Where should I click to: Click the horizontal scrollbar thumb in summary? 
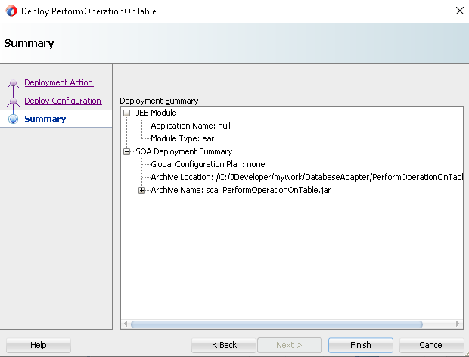[277, 324]
